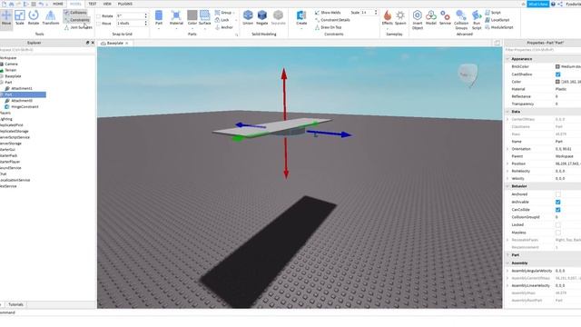Click the Spawn icon
Image resolution: width=581 pixels, height=327 pixels.
tap(400, 17)
